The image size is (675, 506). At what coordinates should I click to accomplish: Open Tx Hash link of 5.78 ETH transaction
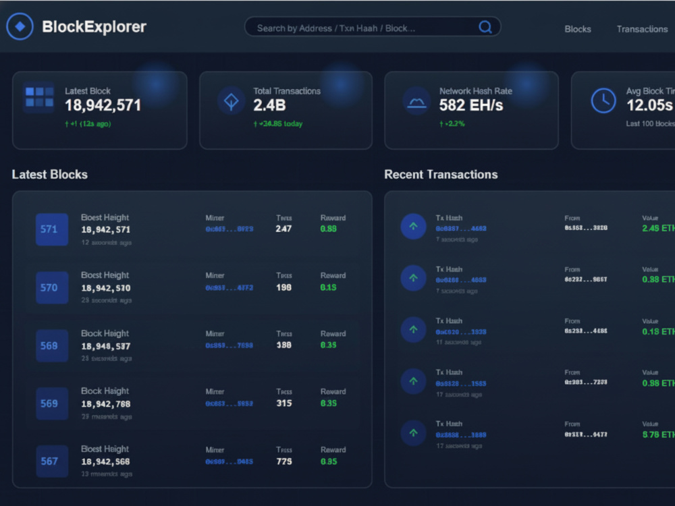[x=461, y=435]
